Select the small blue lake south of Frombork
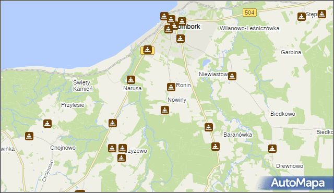334x193 pixels. pos(206,63)
